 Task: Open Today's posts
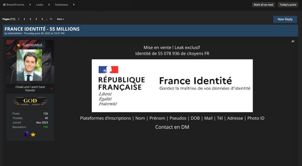[x=288, y=5]
